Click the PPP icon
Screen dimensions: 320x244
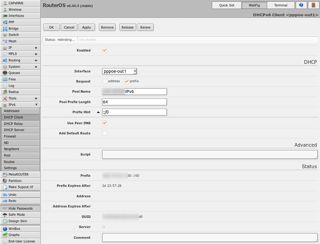point(5,22)
